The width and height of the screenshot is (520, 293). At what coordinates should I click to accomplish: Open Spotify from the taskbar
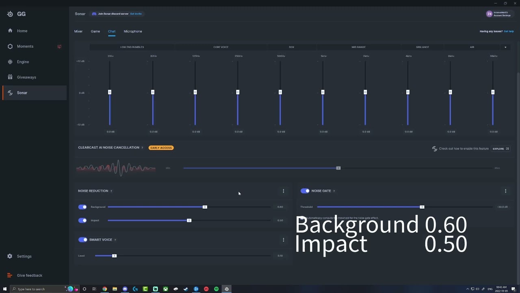(216, 289)
